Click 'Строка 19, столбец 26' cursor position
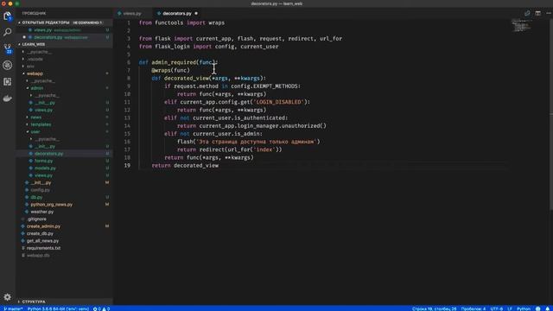This screenshot has height=311, width=553. 434,308
